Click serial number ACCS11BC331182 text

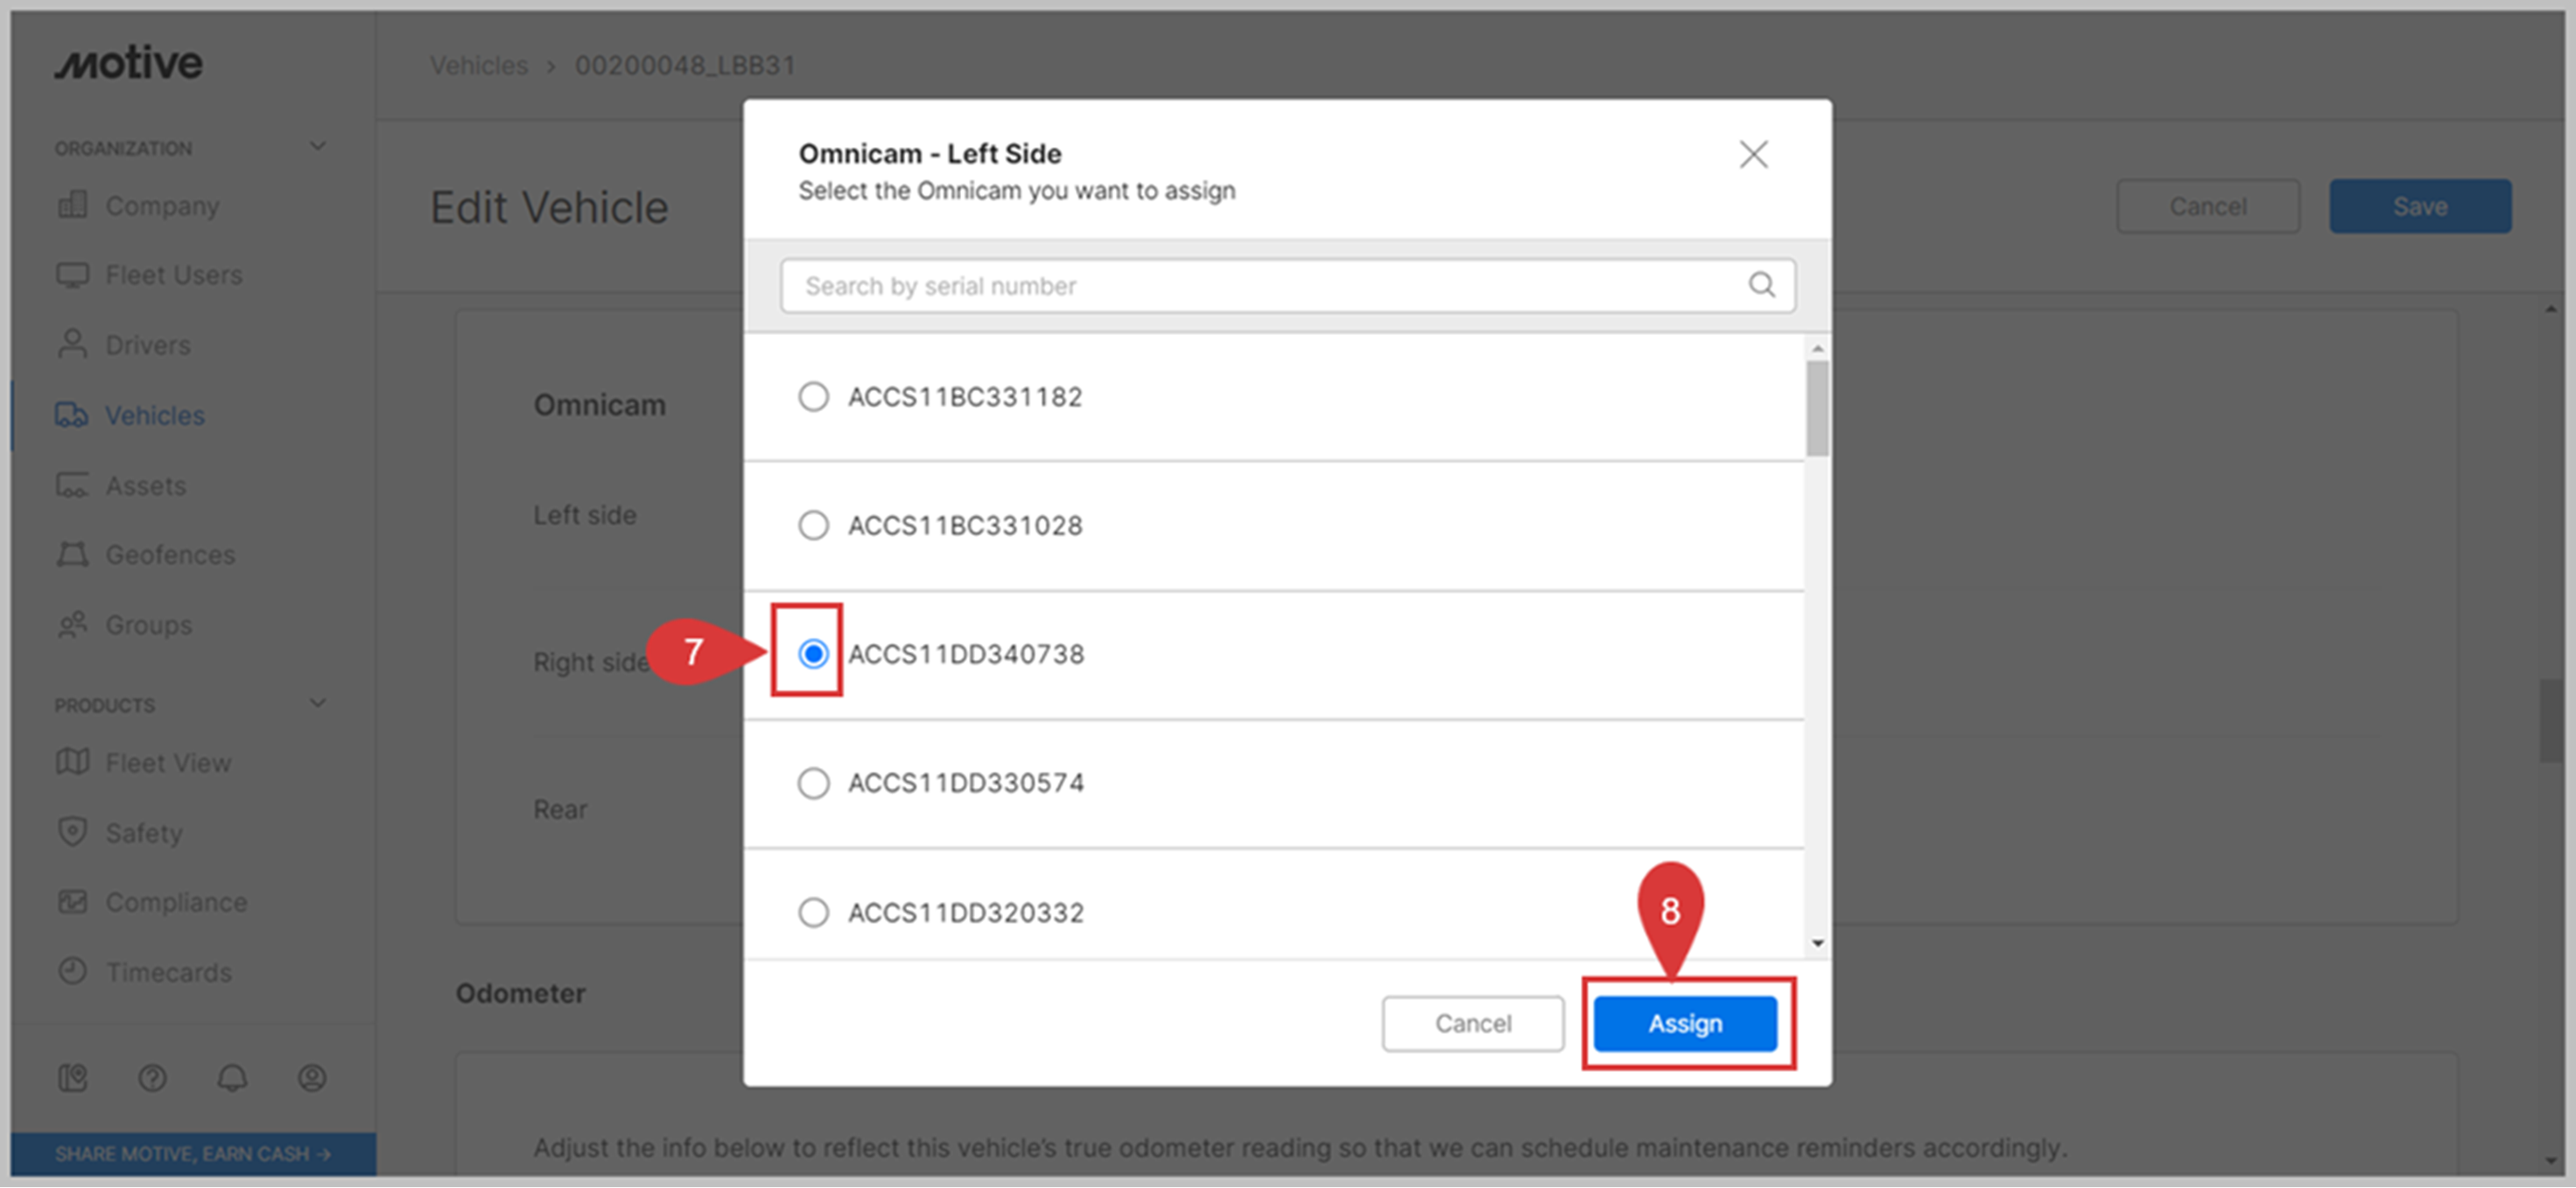pyautogui.click(x=965, y=396)
